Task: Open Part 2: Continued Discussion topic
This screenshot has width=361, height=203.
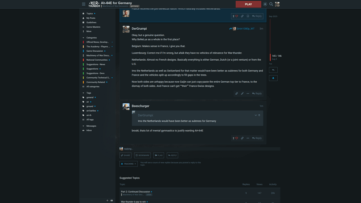Action: pos(135,192)
